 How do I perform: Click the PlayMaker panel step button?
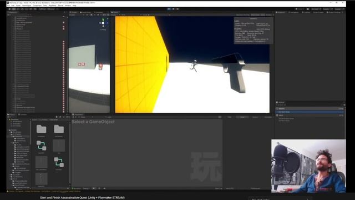tap(104, 188)
